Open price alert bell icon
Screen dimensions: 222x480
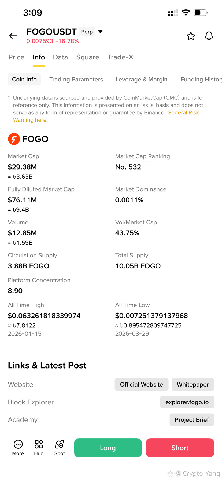[x=209, y=36]
